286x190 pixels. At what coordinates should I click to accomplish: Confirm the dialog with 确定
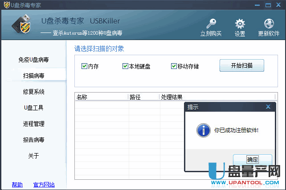(x=252, y=160)
